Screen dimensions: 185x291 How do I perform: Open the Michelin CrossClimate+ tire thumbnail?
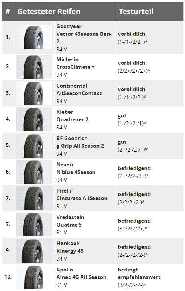34,67
